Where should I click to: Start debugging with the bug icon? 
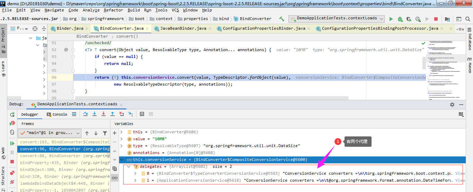(400, 19)
